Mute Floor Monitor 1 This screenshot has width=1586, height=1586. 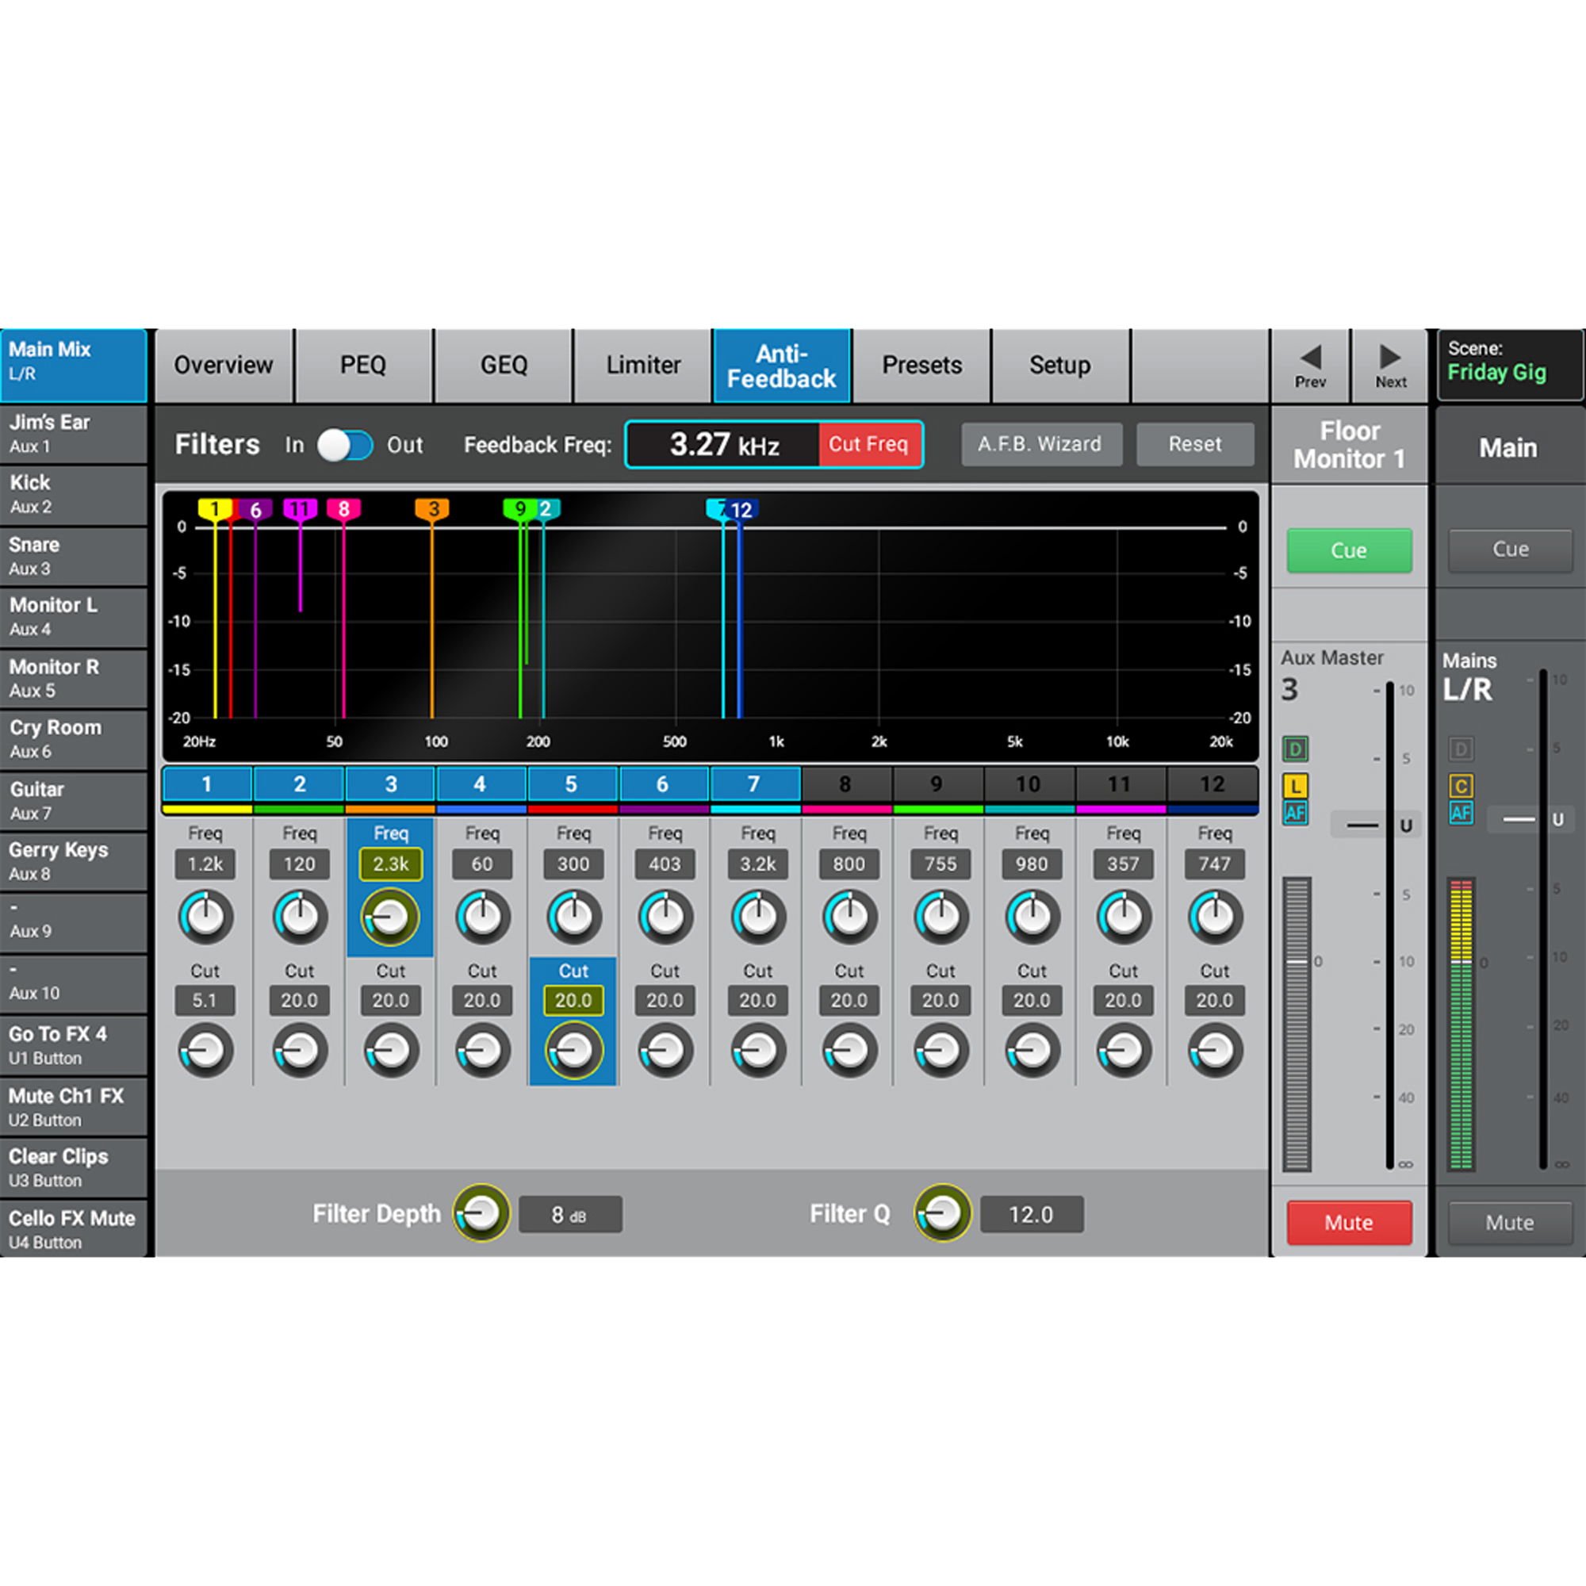point(1349,1222)
